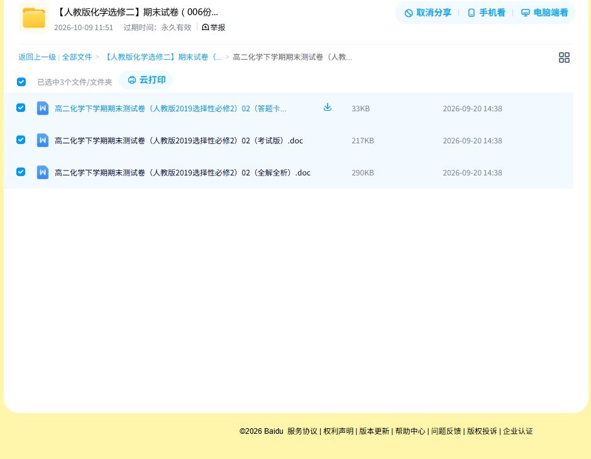Select 电脑端看 to view on desktop
The width and height of the screenshot is (591, 459).
point(544,13)
